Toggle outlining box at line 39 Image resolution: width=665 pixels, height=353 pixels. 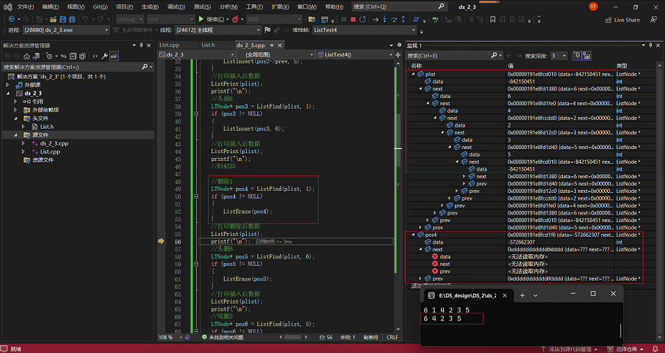[x=196, y=113]
